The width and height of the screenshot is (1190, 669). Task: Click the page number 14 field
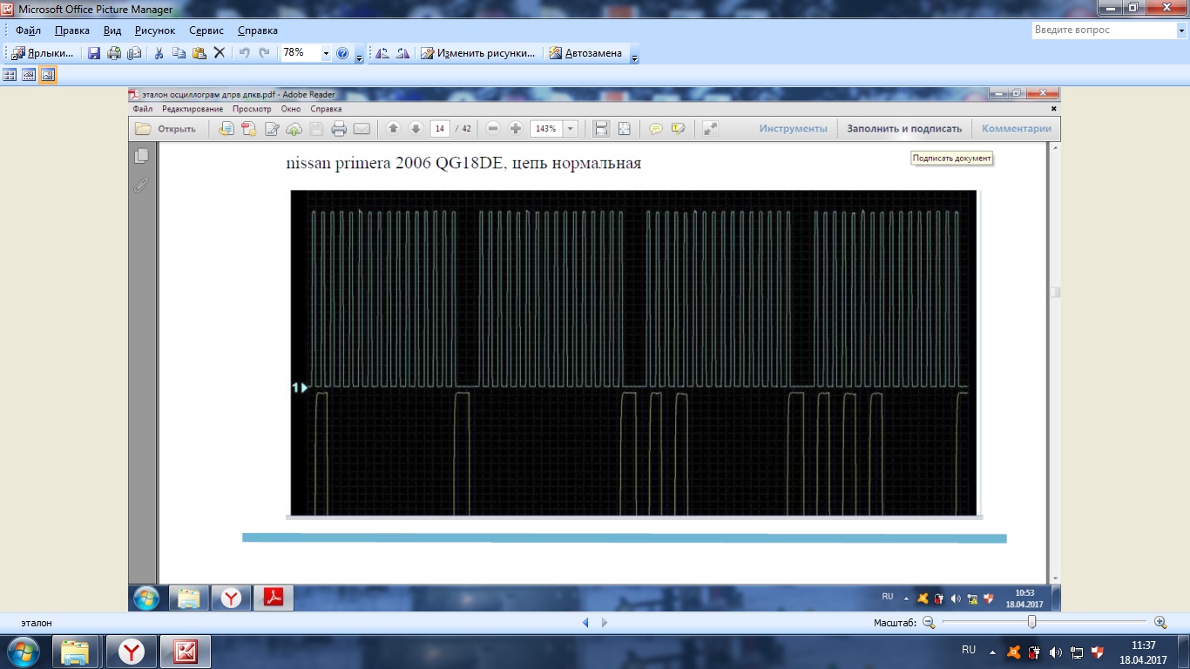tap(440, 129)
